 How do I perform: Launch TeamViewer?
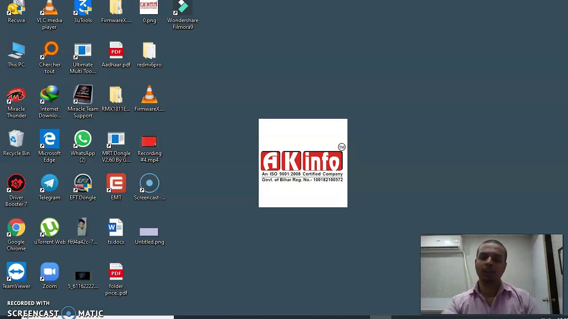coord(16,276)
